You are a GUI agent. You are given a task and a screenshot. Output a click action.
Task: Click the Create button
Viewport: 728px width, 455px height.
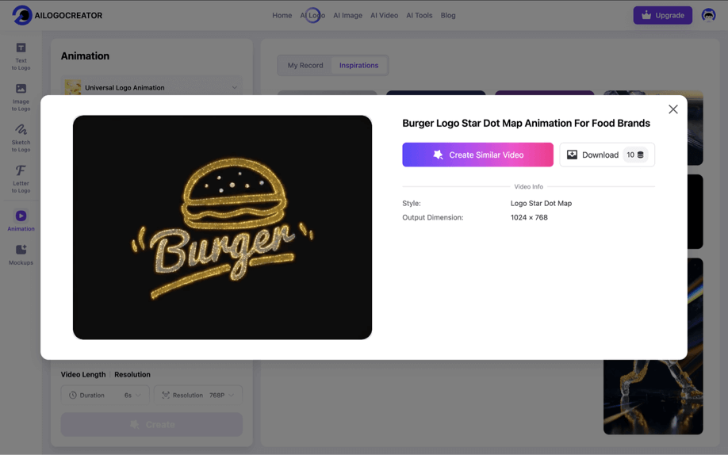(x=151, y=424)
